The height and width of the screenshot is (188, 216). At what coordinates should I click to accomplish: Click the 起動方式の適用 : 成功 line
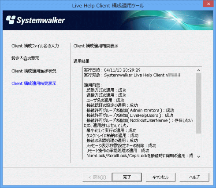(x=106, y=90)
